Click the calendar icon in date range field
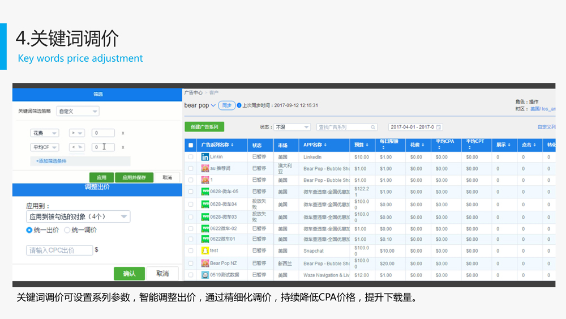This screenshot has height=319, width=566. [439, 127]
